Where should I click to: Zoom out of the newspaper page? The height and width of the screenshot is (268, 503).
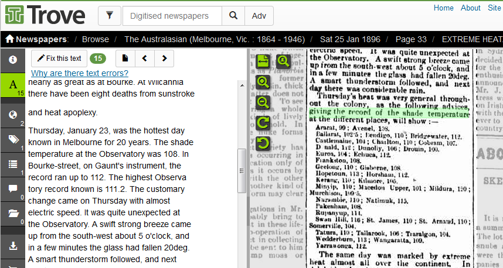pyautogui.click(x=263, y=102)
